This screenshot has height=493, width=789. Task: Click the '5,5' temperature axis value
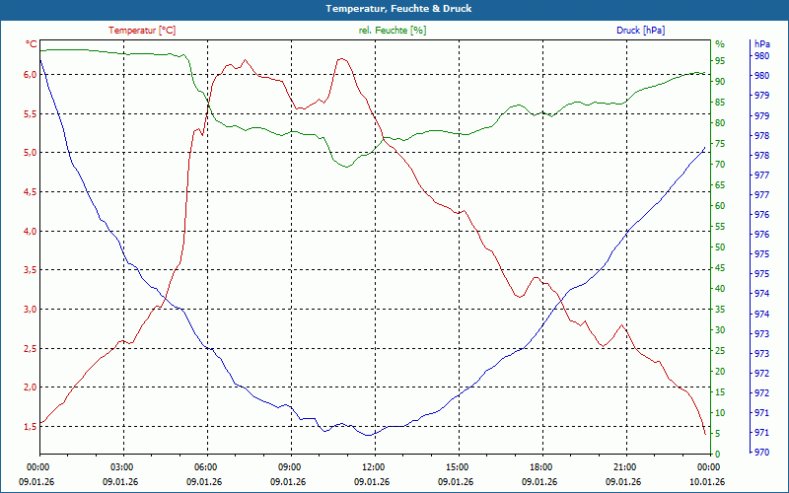tap(31, 113)
